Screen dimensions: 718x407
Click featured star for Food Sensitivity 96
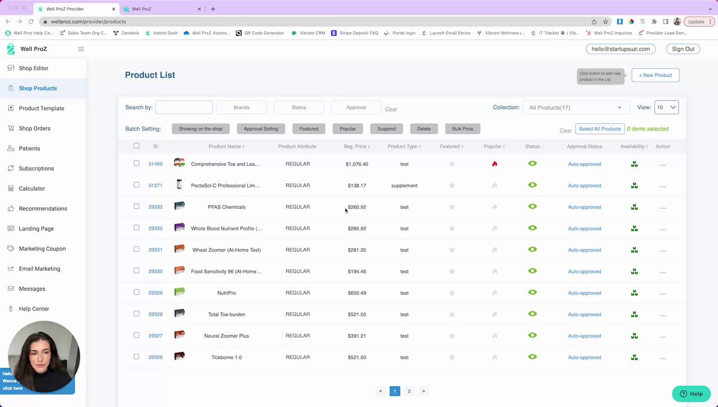click(452, 271)
